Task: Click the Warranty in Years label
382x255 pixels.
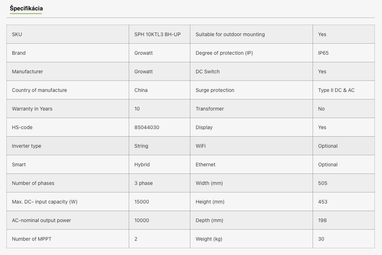Action: coord(32,109)
